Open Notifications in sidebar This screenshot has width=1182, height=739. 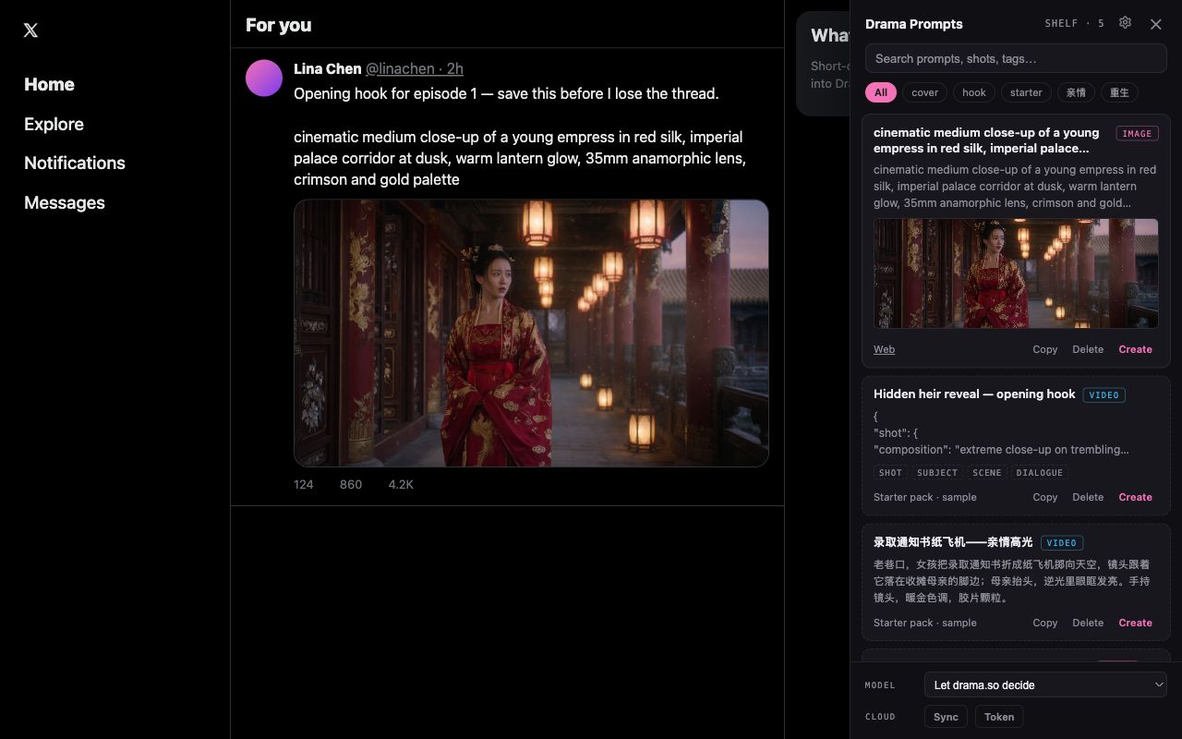[x=75, y=163]
